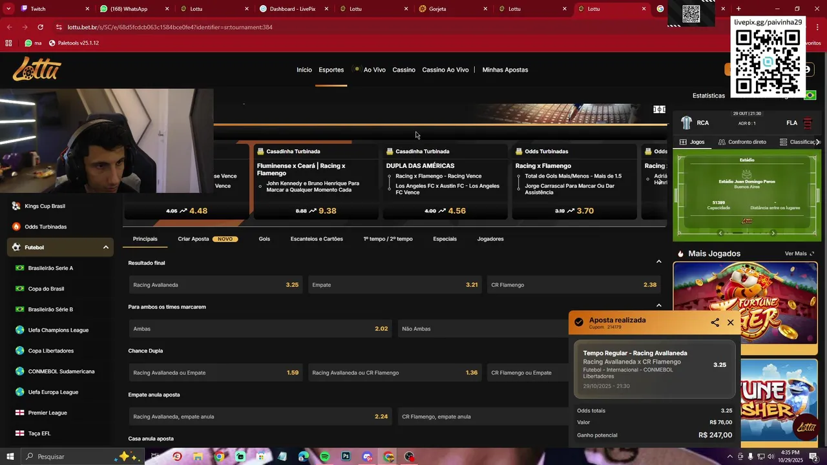Open Cassino Ao Vivo
This screenshot has height=465, width=827.
(x=445, y=70)
